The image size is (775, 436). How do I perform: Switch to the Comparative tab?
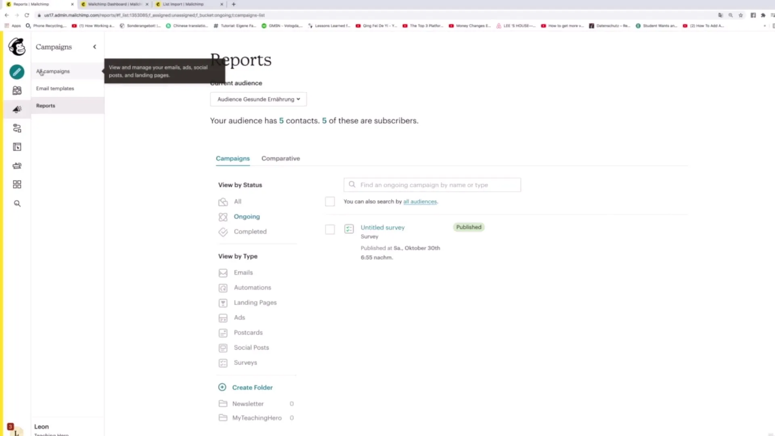281,158
